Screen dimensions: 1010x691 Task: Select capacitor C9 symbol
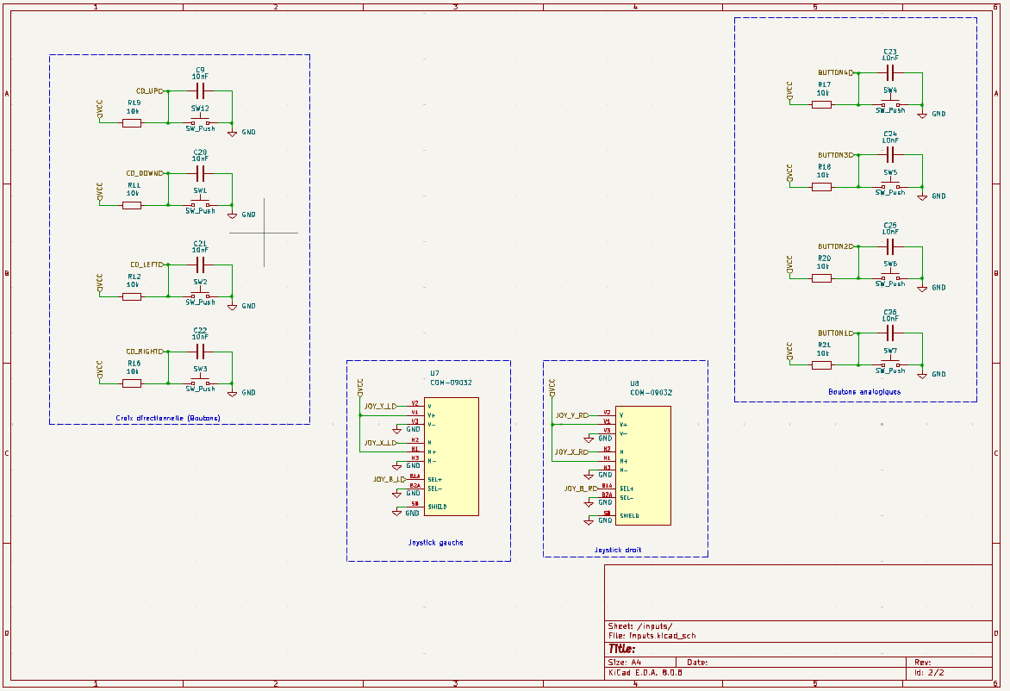point(200,90)
